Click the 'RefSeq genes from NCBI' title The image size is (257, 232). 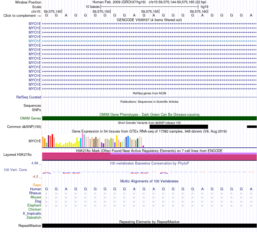click(149, 93)
